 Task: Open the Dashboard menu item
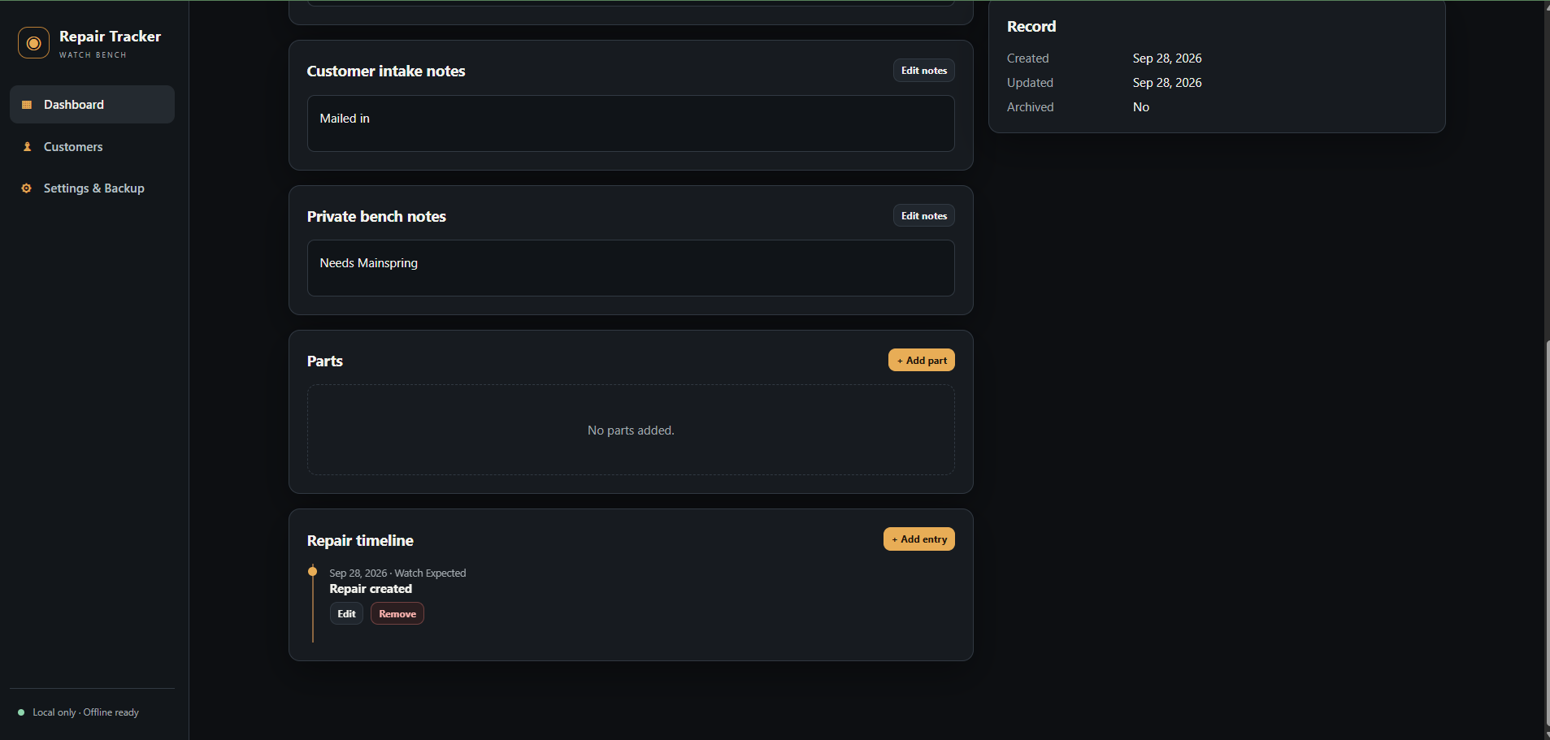(x=92, y=105)
